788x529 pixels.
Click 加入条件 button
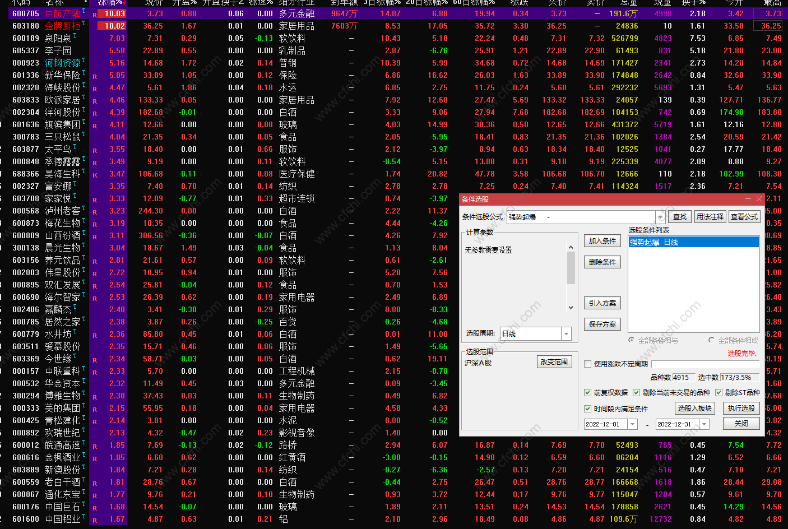pyautogui.click(x=602, y=241)
